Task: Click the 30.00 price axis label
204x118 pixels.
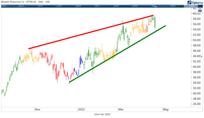Action: click(x=196, y=93)
